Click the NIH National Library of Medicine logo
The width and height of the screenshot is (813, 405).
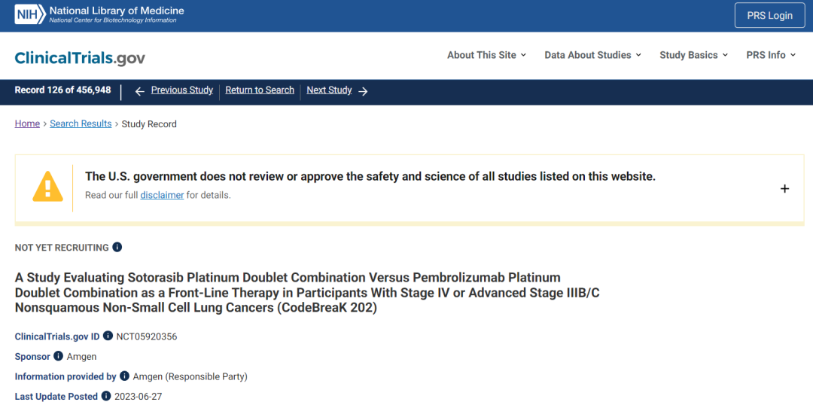click(x=99, y=15)
